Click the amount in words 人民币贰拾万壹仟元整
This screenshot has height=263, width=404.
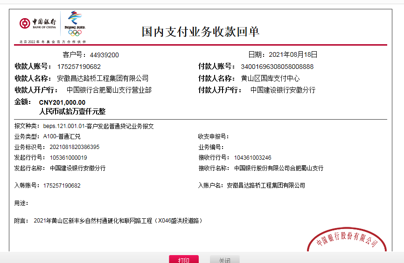[72, 112]
